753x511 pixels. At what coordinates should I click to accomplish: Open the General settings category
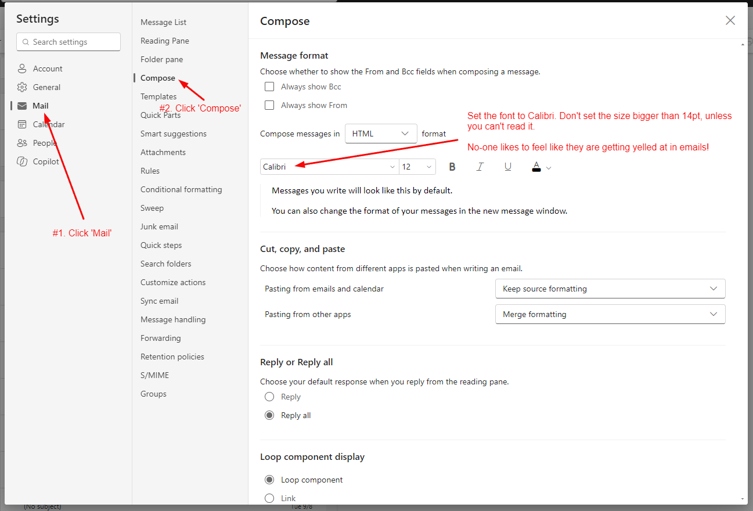click(x=46, y=87)
